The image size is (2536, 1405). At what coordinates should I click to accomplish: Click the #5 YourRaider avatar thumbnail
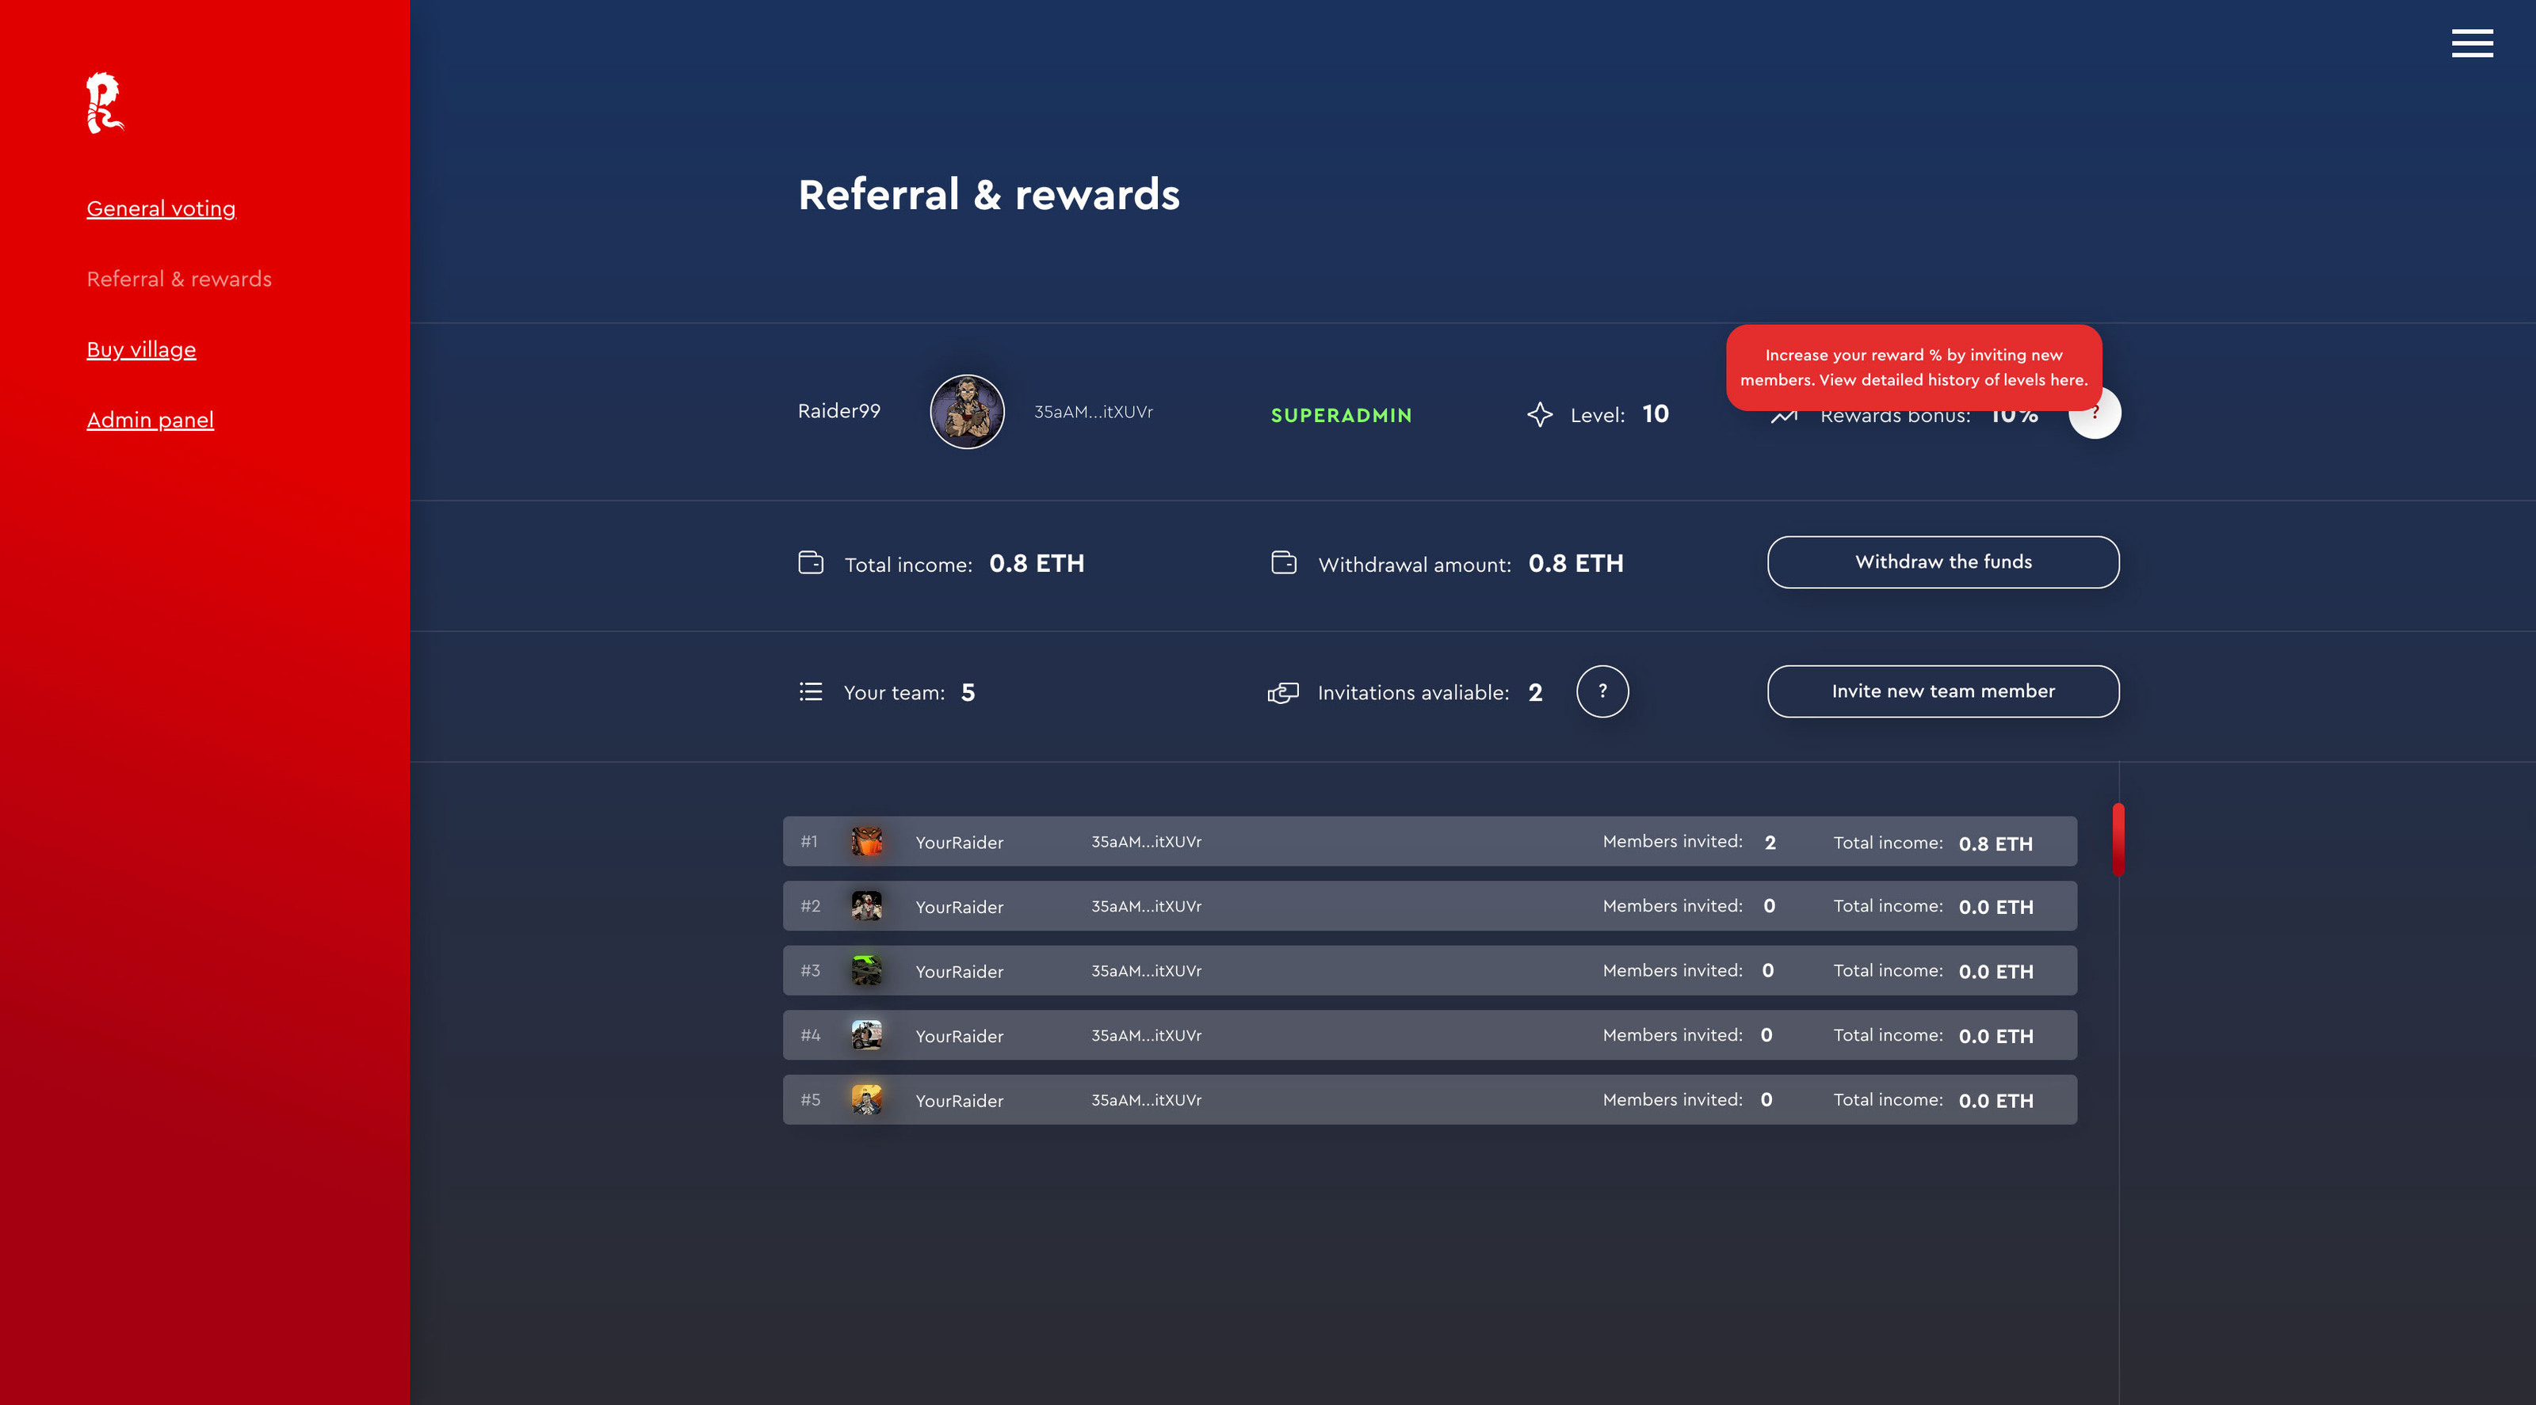click(x=865, y=1100)
